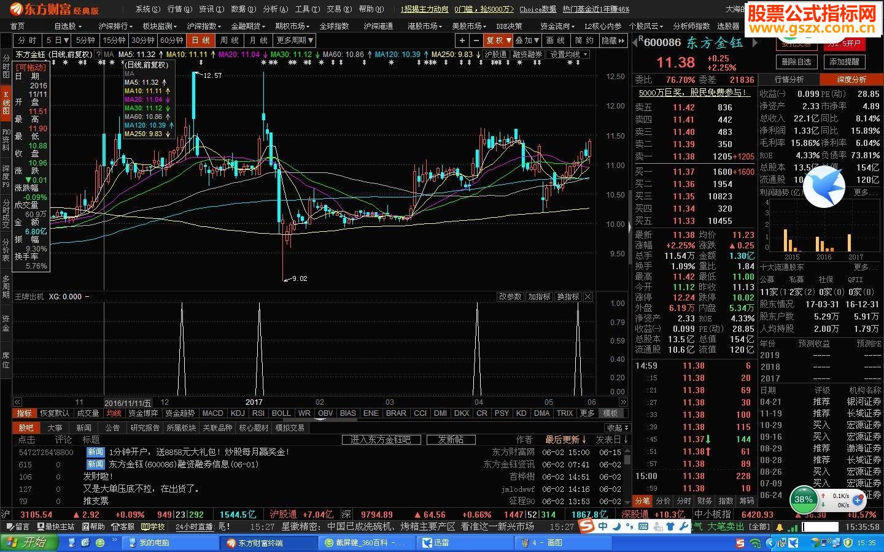The height and width of the screenshot is (552, 884).
Task: Switch to 分时 chart period
Action: tap(27, 40)
